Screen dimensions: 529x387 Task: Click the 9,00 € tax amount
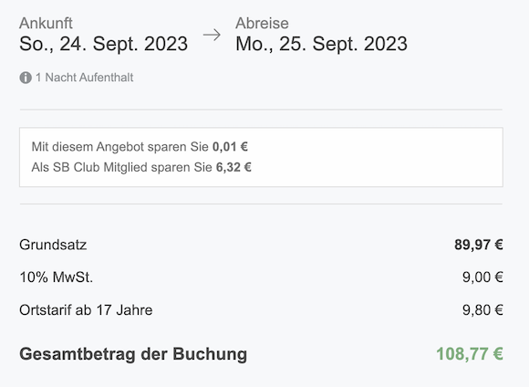click(482, 277)
